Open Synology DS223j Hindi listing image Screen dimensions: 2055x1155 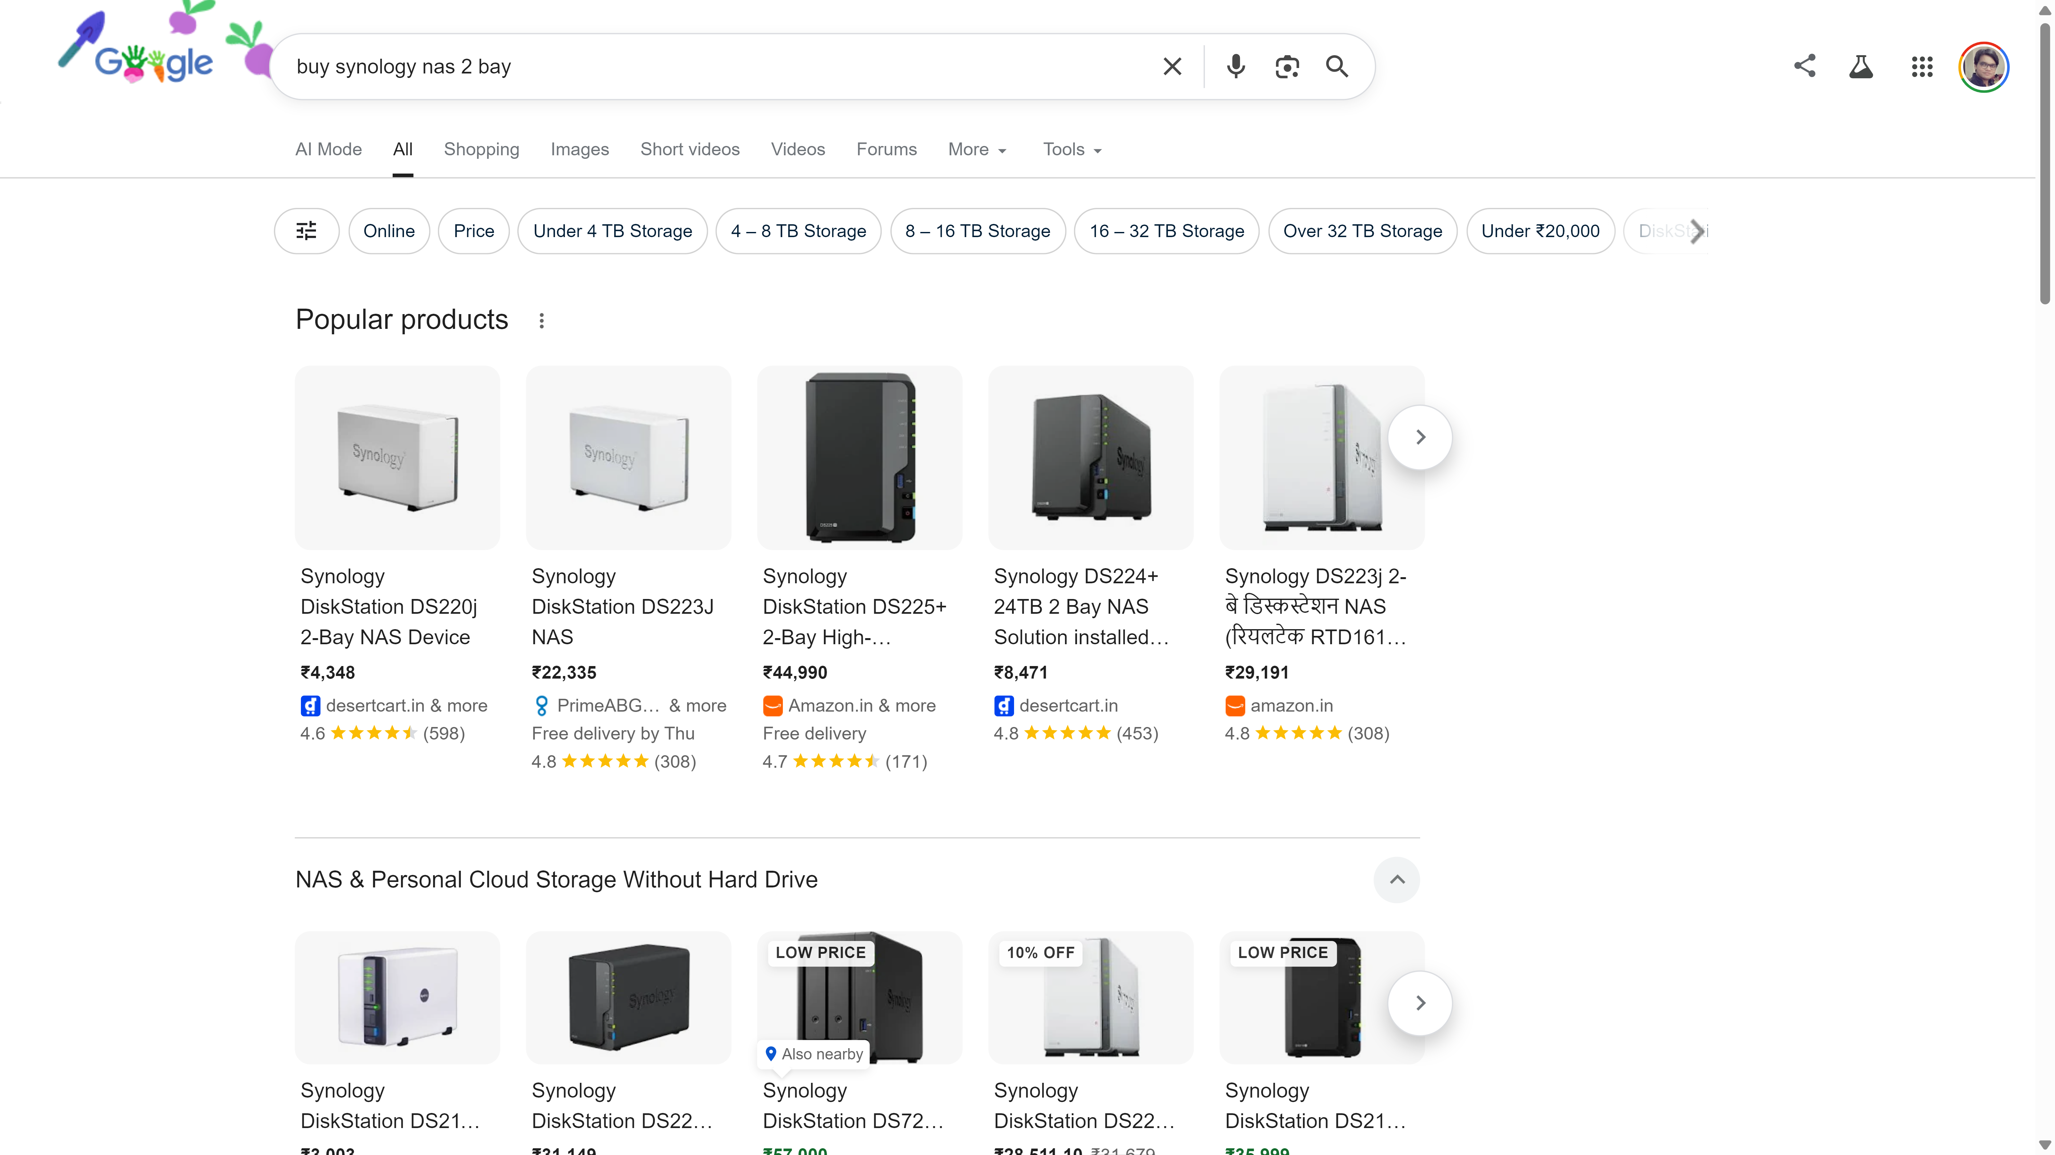pos(1322,458)
